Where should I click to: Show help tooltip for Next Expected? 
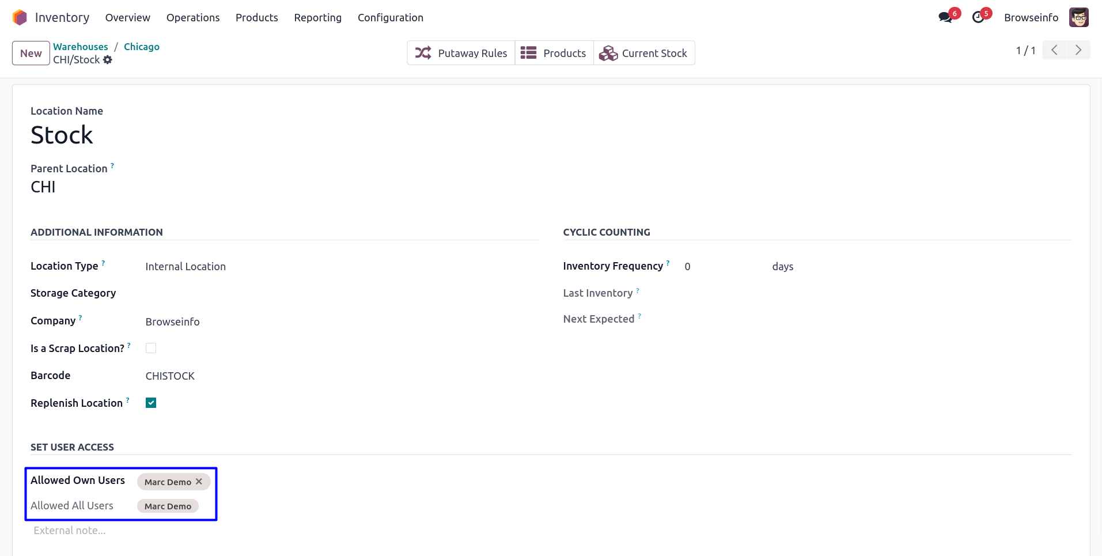coord(639,316)
